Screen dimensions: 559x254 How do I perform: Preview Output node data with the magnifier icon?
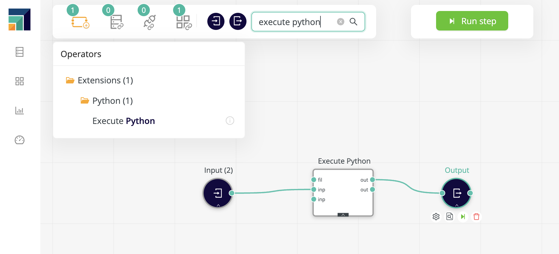(x=450, y=217)
